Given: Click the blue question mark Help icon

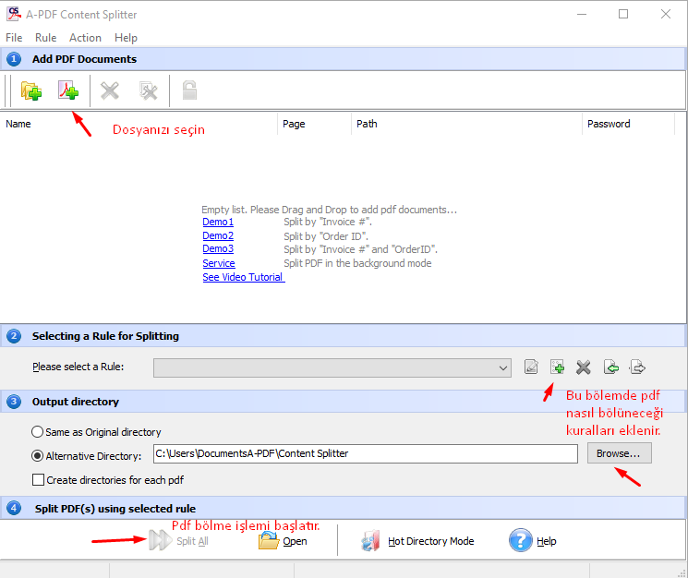Looking at the screenshot, I should click(x=521, y=540).
